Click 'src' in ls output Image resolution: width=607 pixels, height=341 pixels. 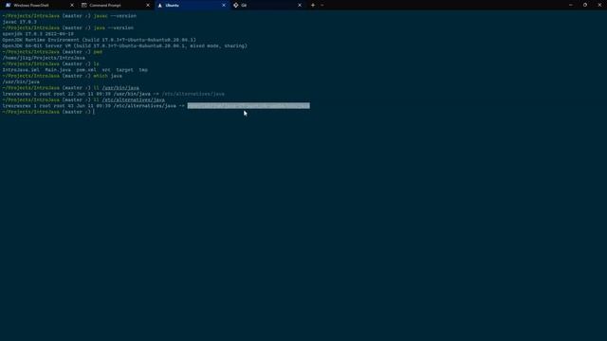coord(106,70)
